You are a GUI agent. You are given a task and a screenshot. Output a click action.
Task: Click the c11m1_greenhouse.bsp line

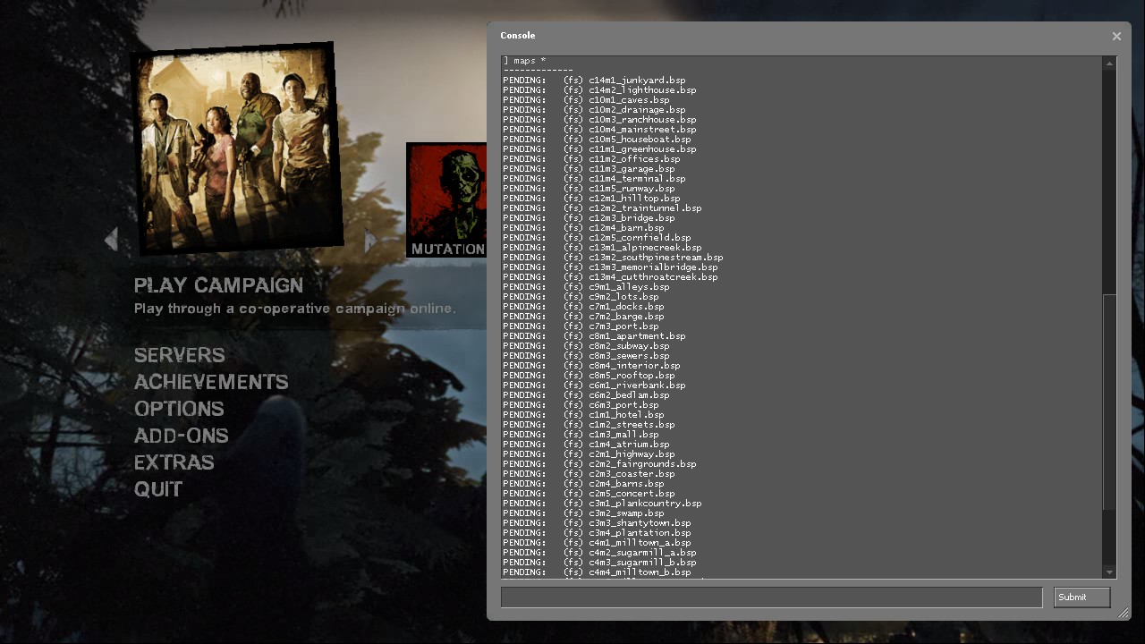tap(599, 149)
